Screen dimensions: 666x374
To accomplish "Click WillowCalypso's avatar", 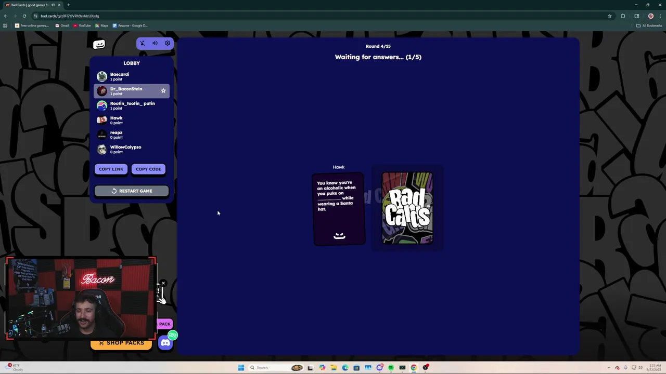I will coord(102,149).
